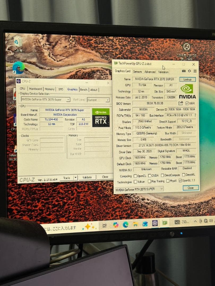
Task: Click the GPU-Z title bar icon
Action: click(x=116, y=63)
